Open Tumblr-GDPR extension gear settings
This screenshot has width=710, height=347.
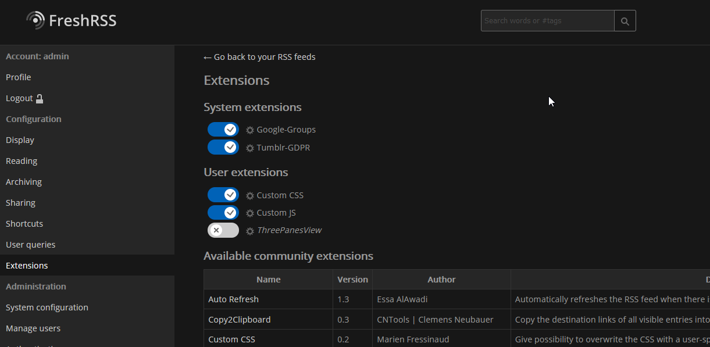(x=250, y=148)
